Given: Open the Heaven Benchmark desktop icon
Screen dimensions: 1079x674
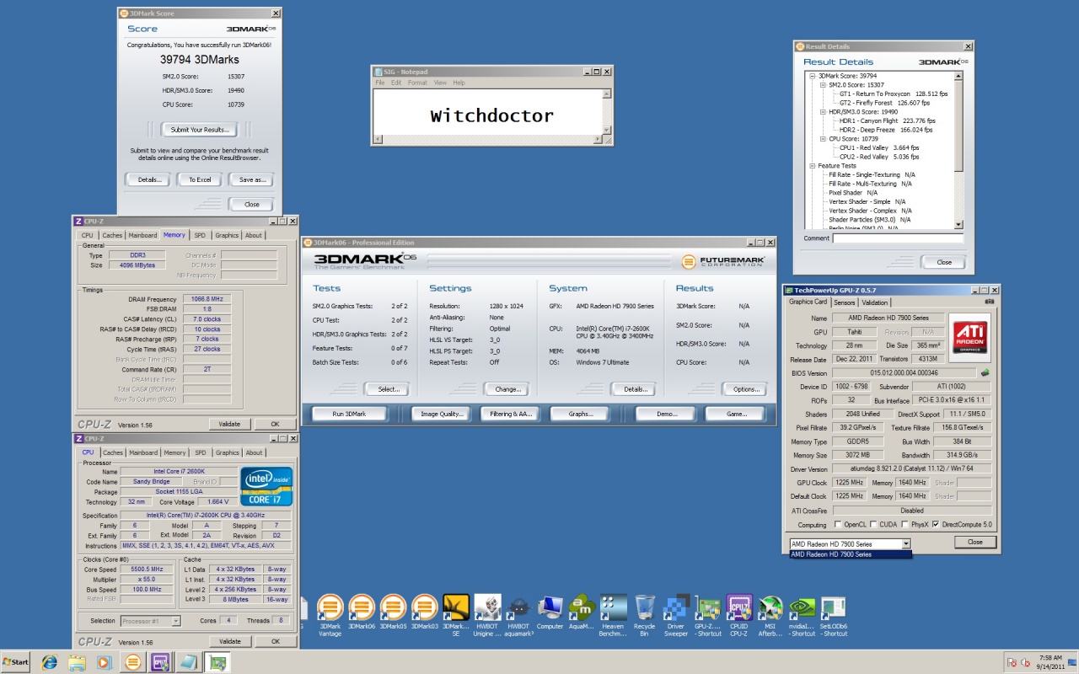Looking at the screenshot, I should (613, 607).
